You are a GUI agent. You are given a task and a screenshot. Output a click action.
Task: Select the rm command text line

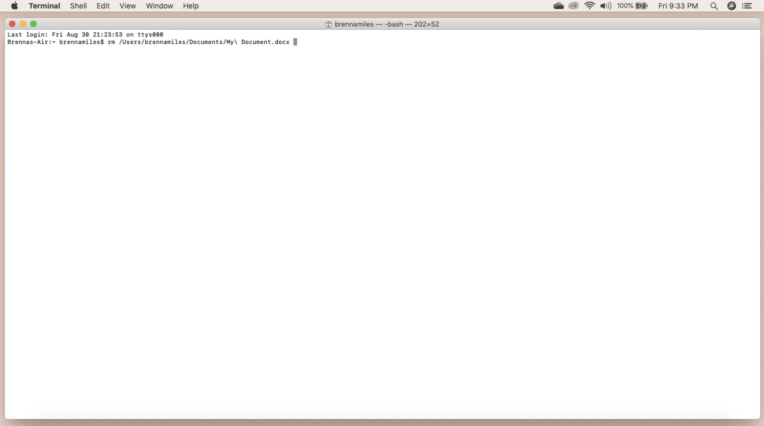tap(197, 42)
